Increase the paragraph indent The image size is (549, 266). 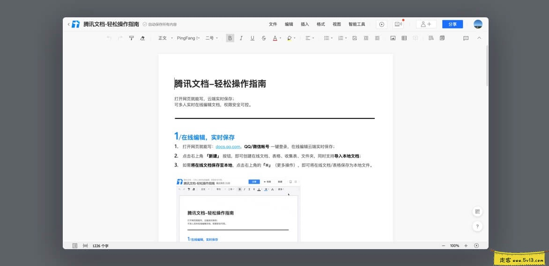click(377, 38)
